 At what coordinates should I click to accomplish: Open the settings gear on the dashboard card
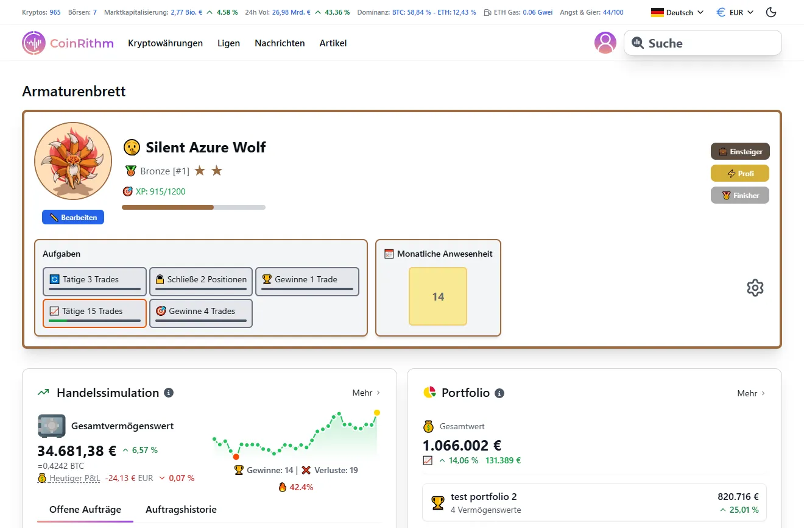tap(755, 287)
